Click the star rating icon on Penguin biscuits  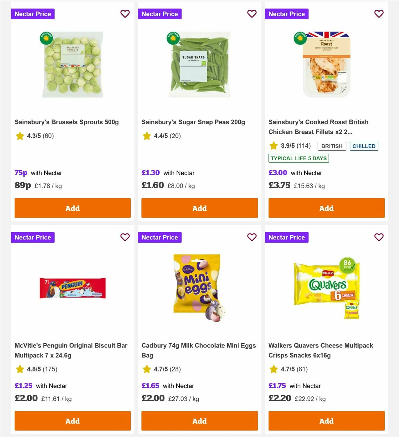point(20,369)
